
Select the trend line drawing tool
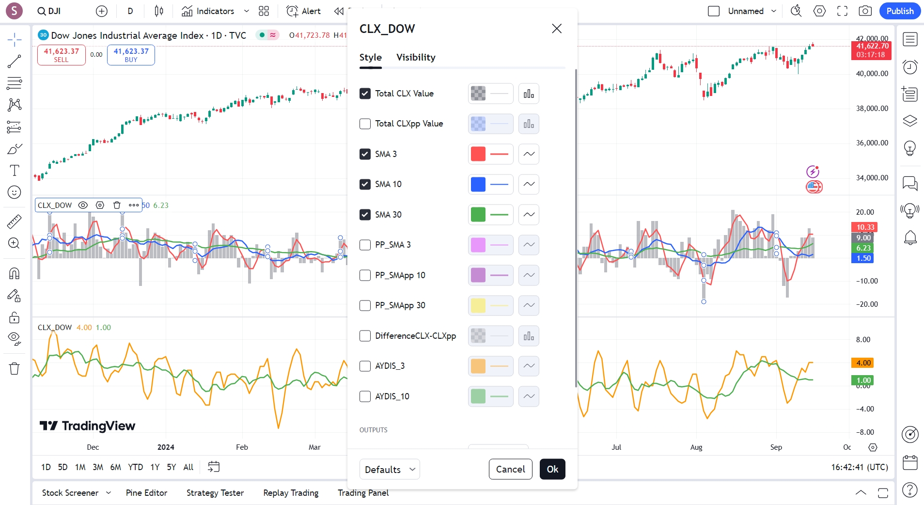[14, 62]
